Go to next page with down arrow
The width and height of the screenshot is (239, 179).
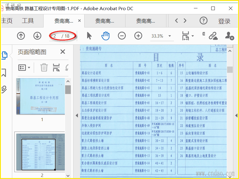pos(37,36)
